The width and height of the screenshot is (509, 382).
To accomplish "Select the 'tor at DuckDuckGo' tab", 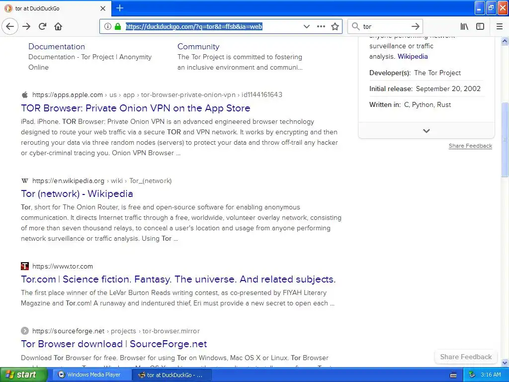I will (55, 8).
